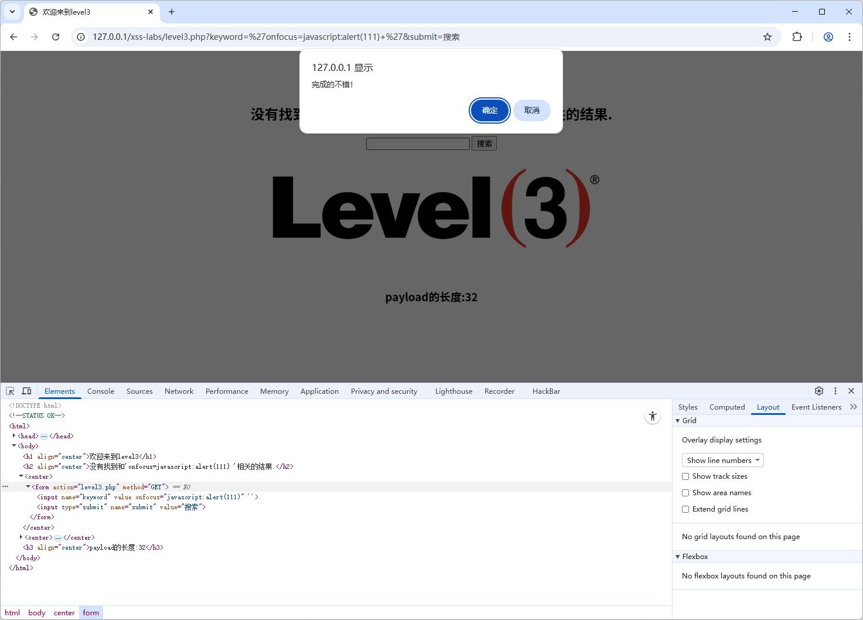Select html in the breadcrumb bar
Viewport: 863px width, 620px height.
pos(12,612)
